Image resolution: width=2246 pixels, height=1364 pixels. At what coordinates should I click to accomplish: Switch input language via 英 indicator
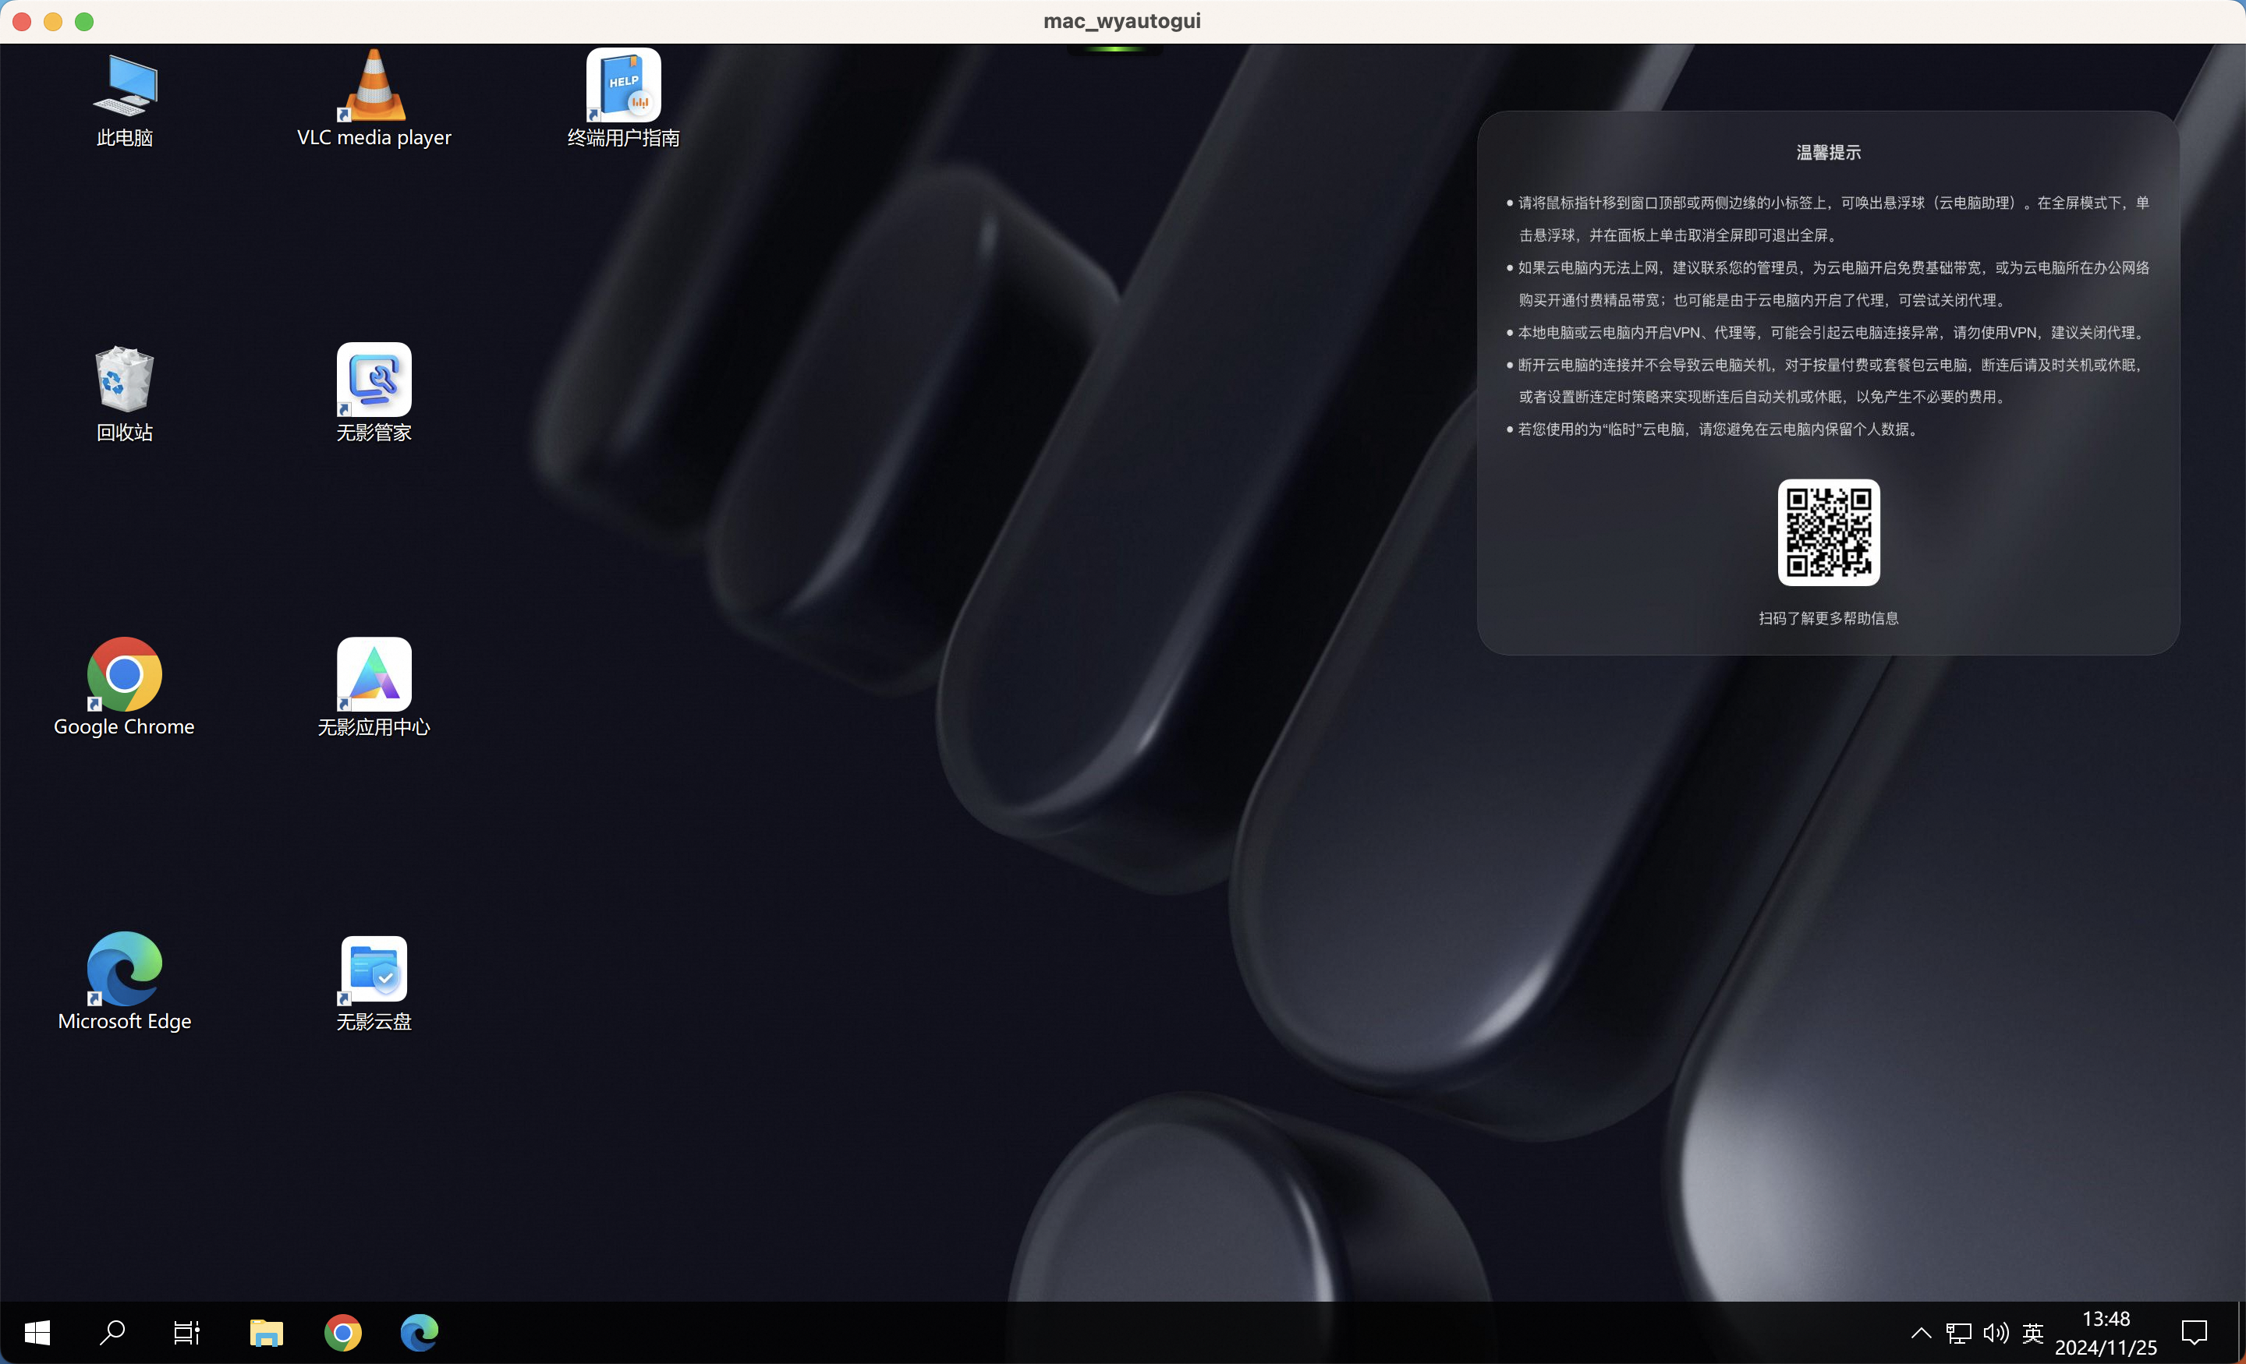pyautogui.click(x=2032, y=1333)
